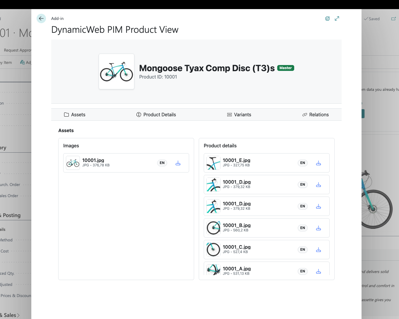Download the 10001_B.jpg wheel image

coord(318,228)
